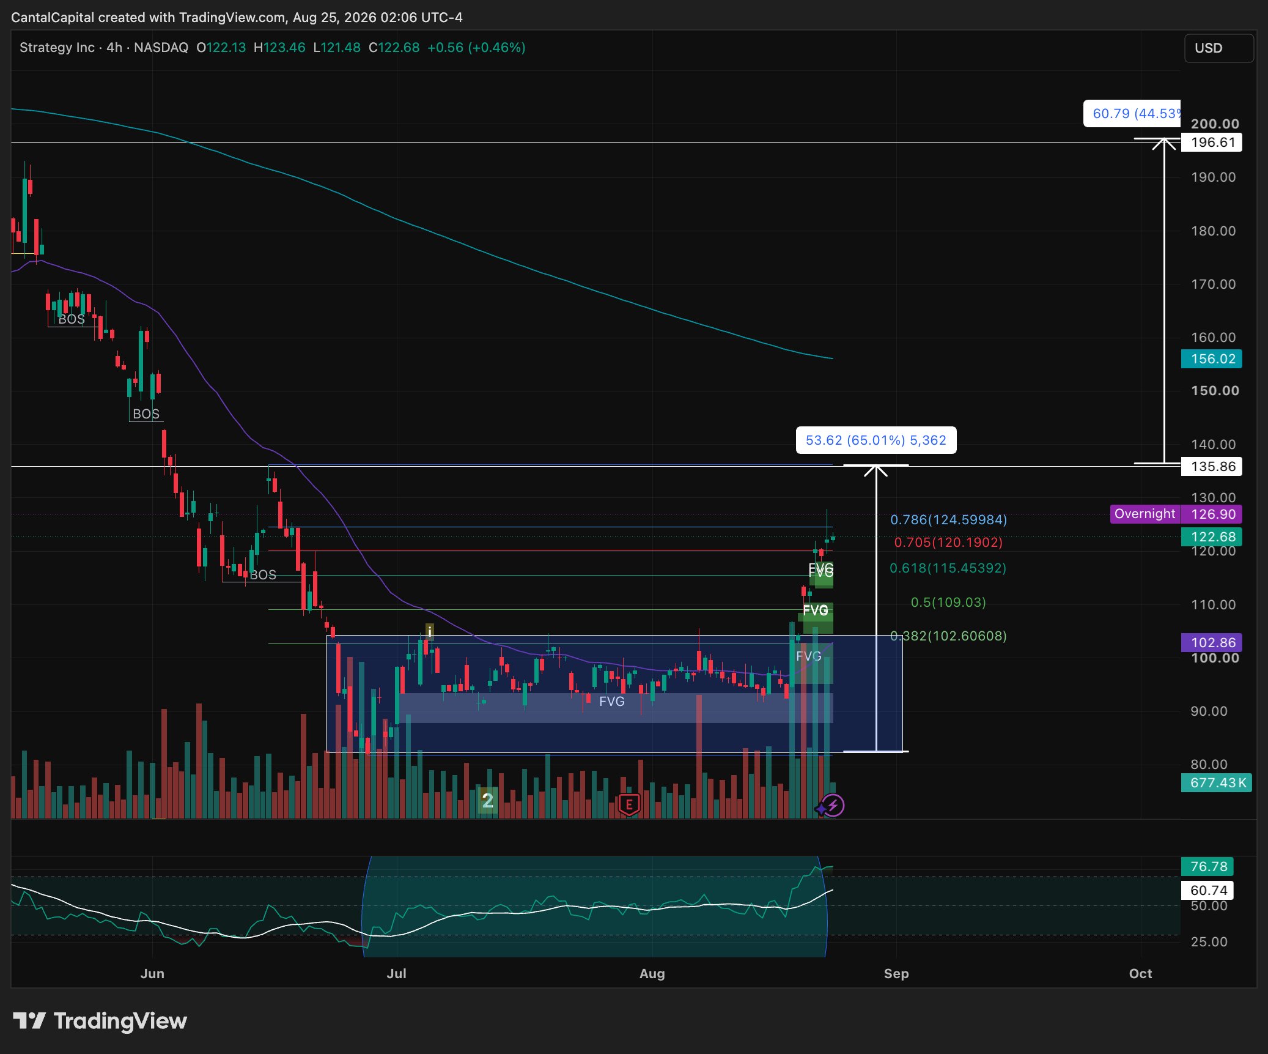Click the small 'i' marker above July candles
Screen dimensions: 1268x1054
click(x=430, y=631)
